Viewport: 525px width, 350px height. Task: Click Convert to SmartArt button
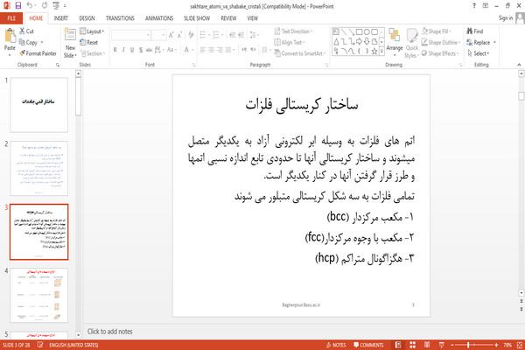click(x=300, y=53)
